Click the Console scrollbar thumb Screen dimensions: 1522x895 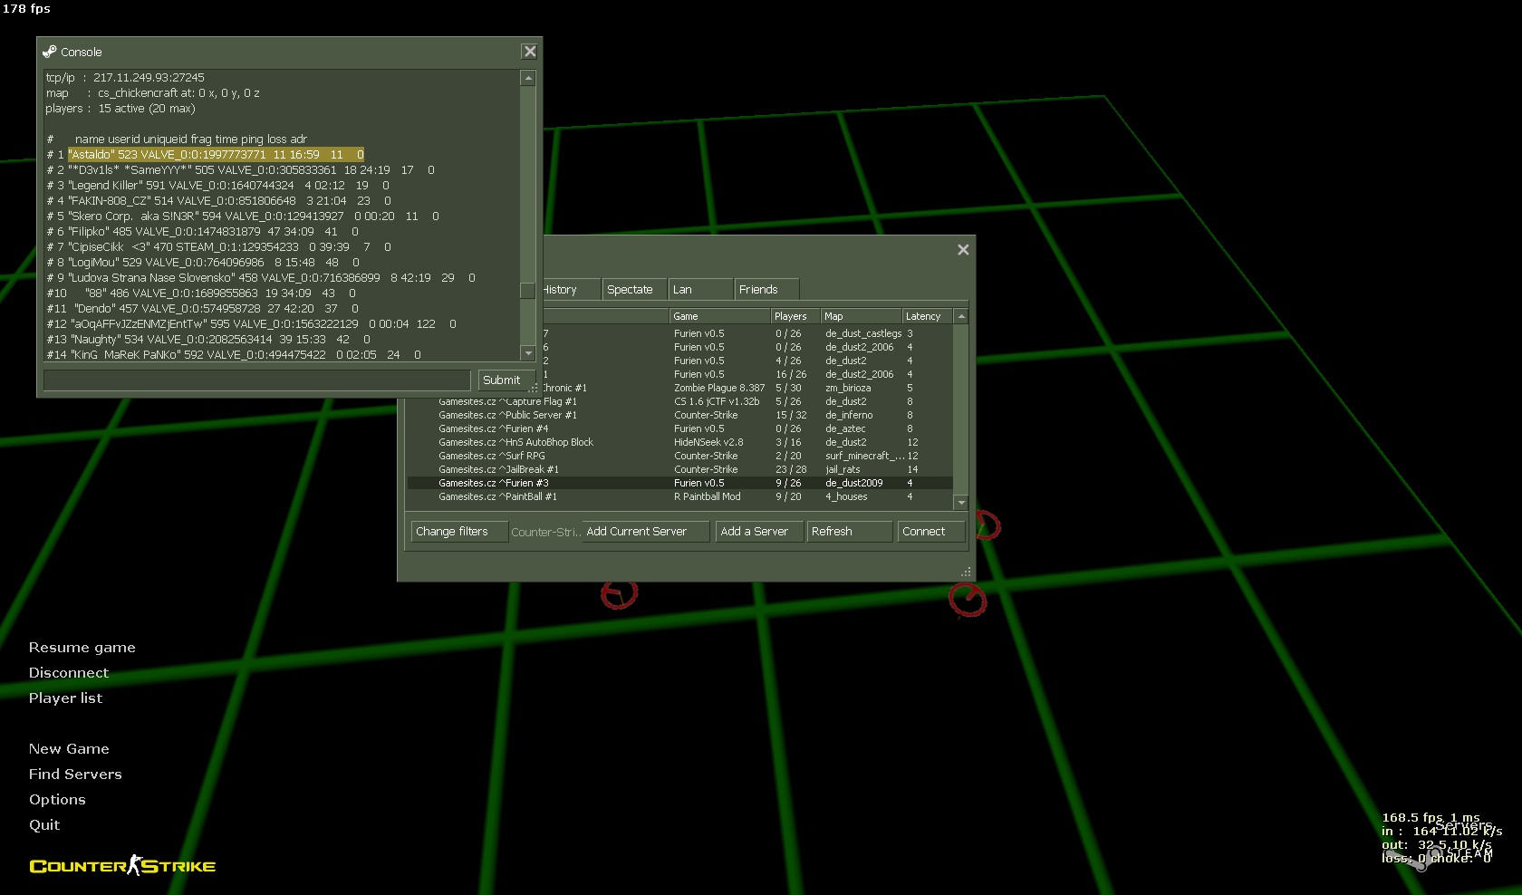click(528, 291)
